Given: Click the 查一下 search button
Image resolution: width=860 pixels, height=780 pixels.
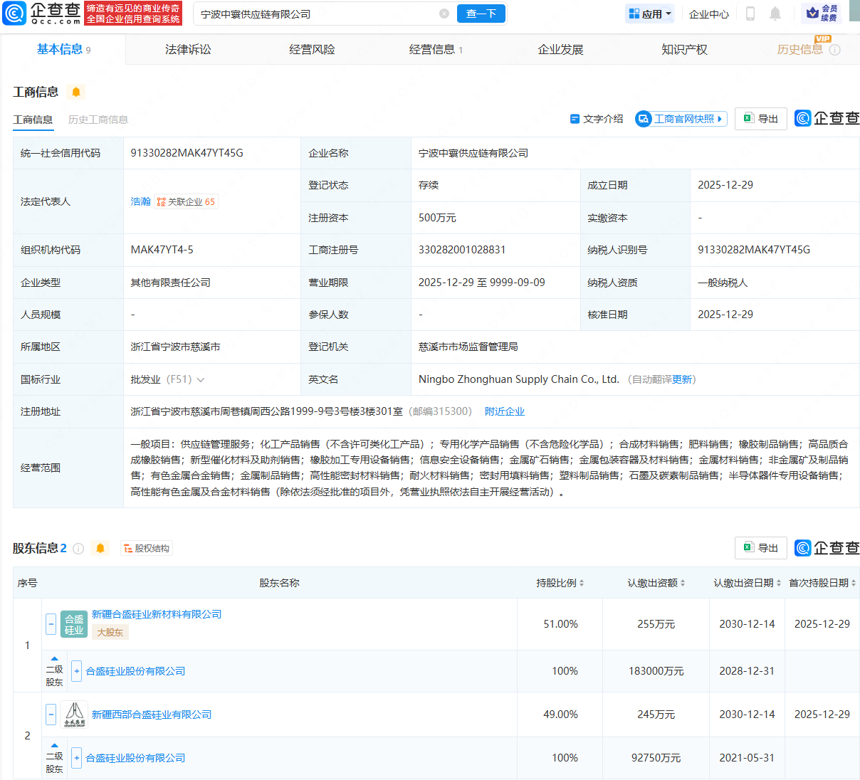Looking at the screenshot, I should coord(481,14).
